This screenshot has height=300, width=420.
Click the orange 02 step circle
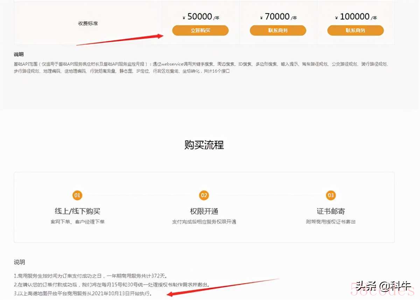(204, 195)
